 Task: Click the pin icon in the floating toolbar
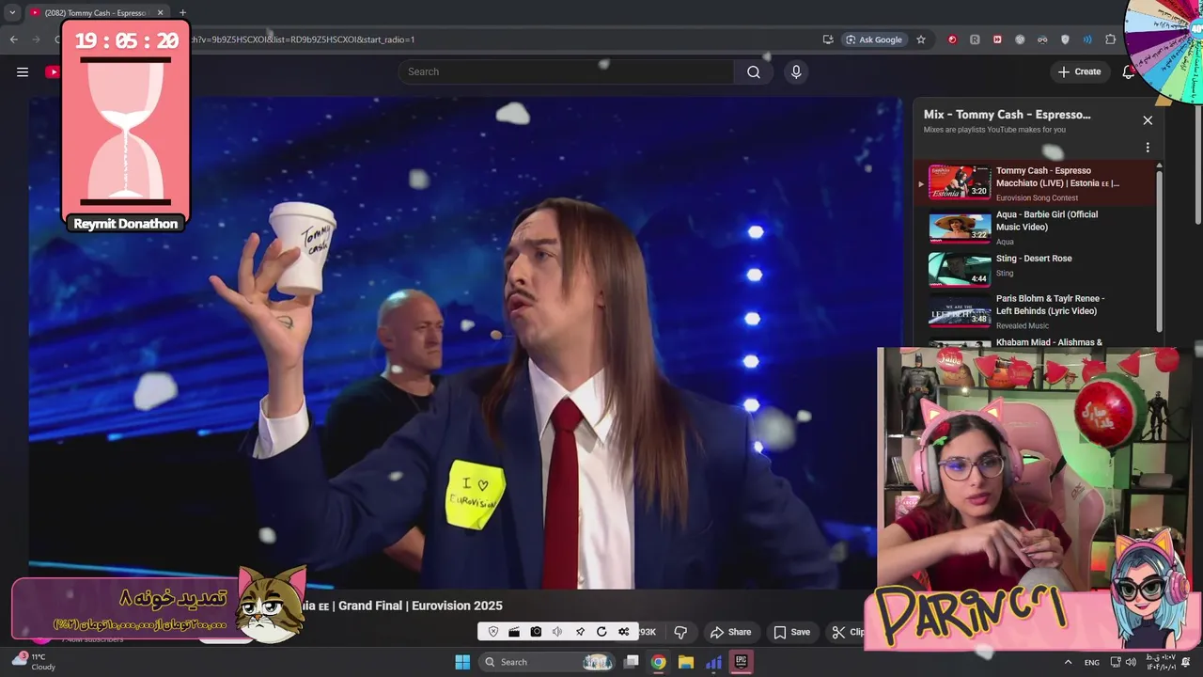[580, 632]
